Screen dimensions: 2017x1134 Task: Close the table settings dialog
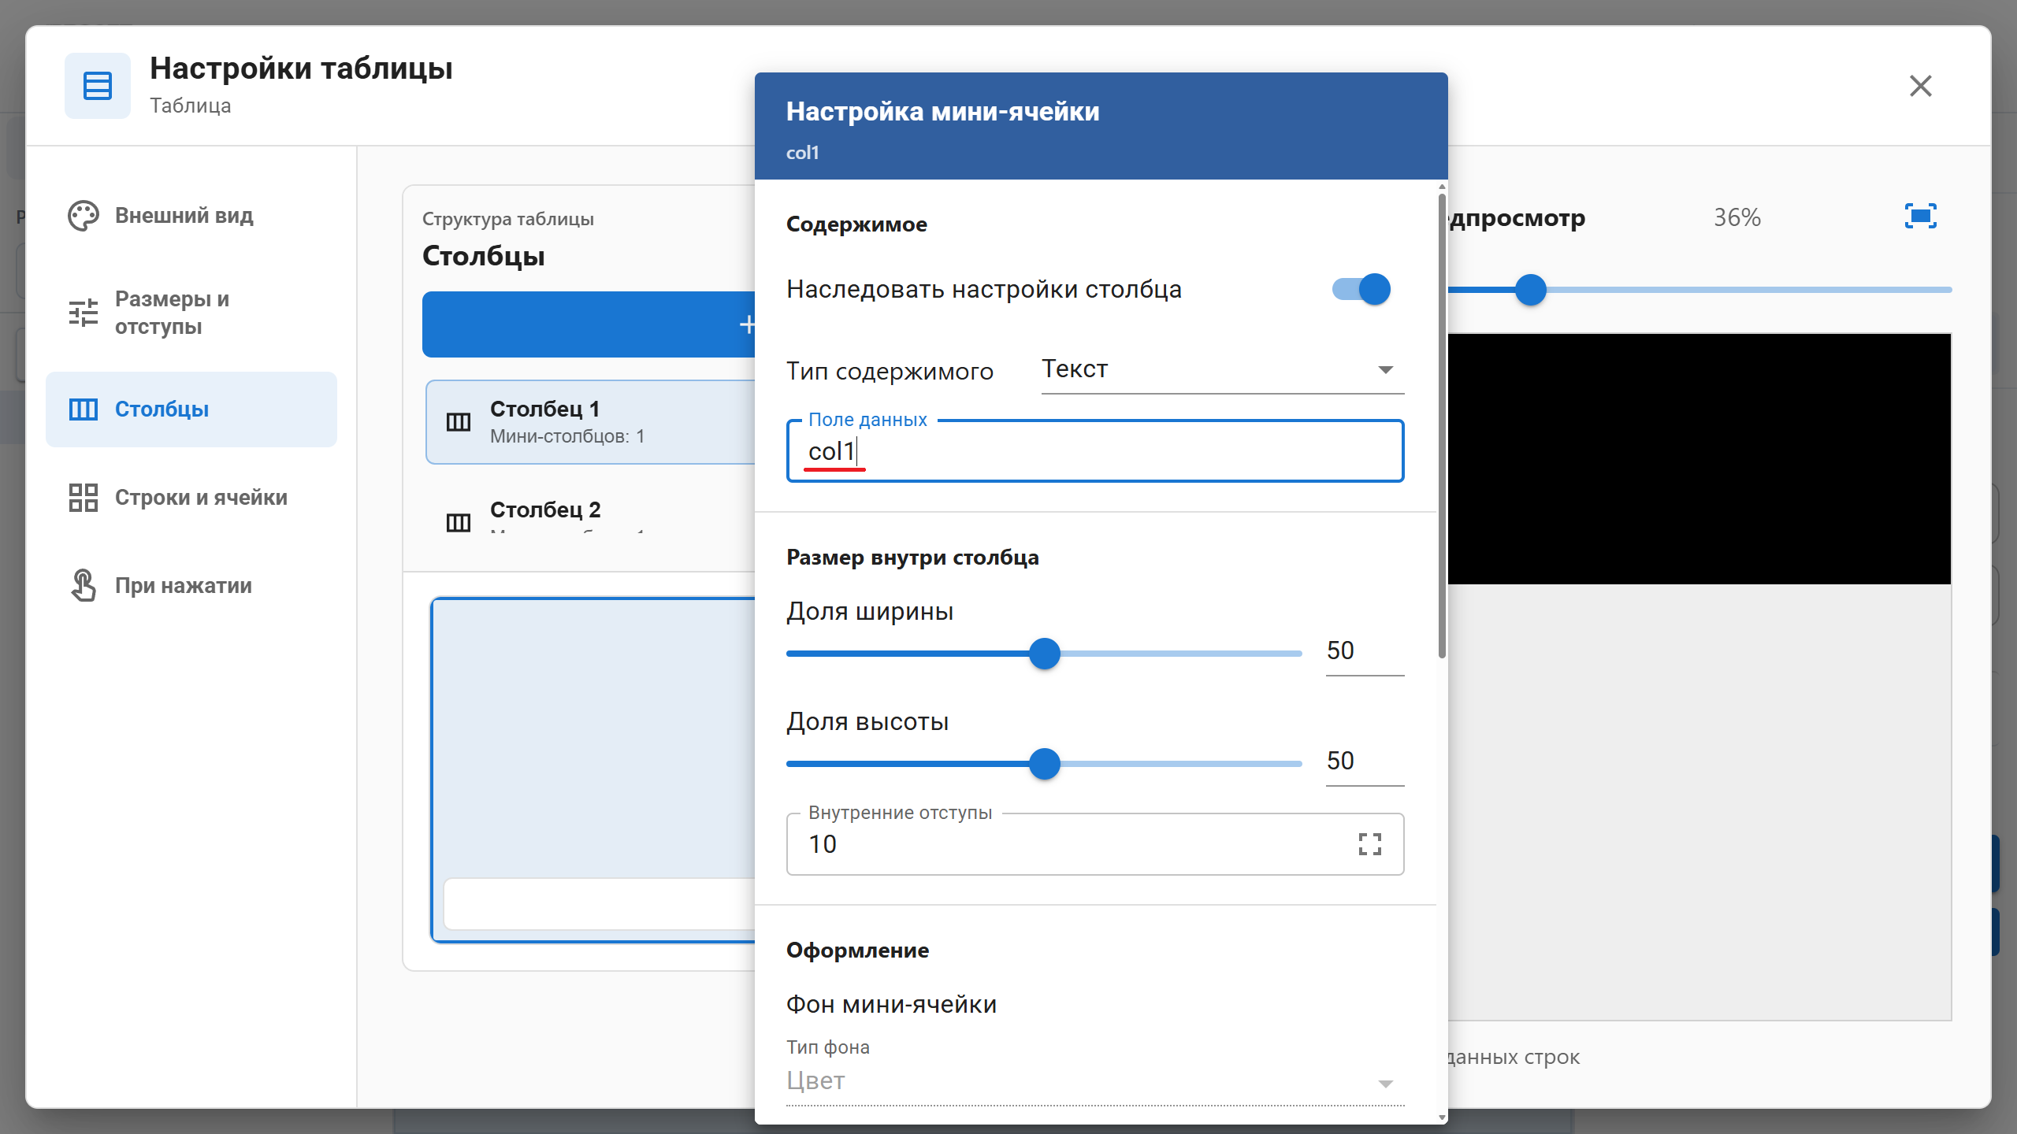[1921, 86]
